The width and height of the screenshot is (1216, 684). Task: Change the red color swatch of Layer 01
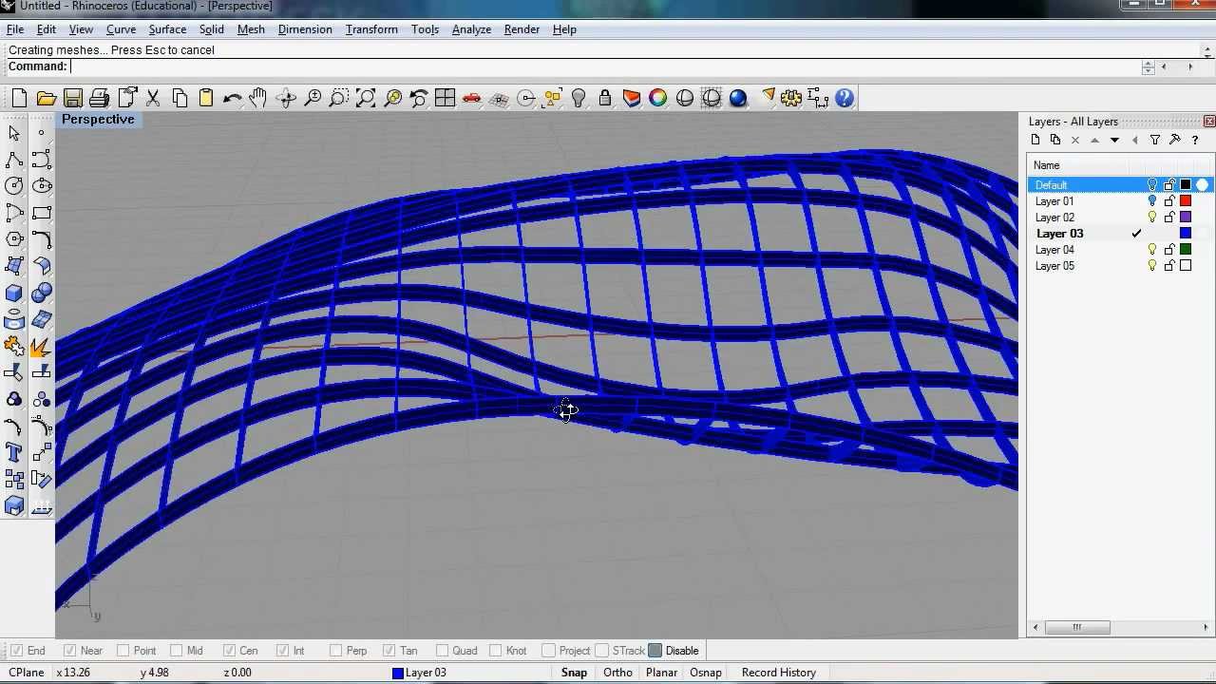[1186, 201]
